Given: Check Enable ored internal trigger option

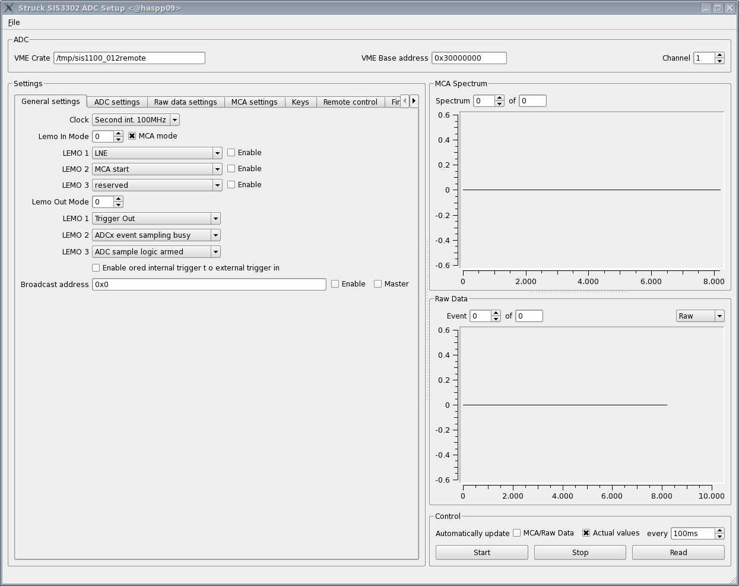Looking at the screenshot, I should point(96,268).
